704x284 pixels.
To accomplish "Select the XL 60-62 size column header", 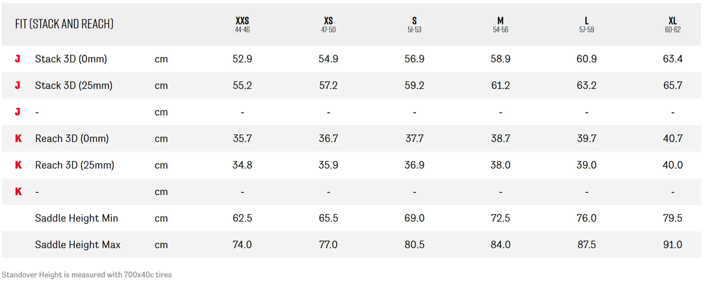I will pyautogui.click(x=673, y=25).
